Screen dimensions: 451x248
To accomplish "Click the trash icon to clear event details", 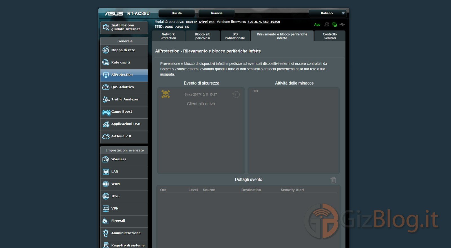I will (x=333, y=180).
